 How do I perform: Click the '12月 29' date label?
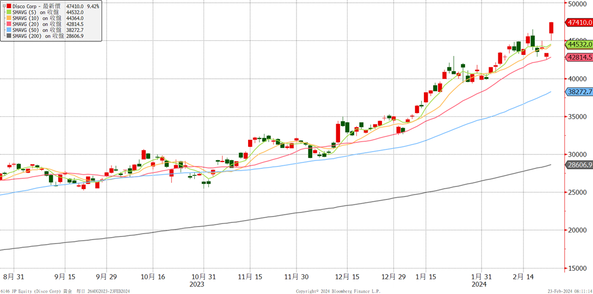(393, 277)
